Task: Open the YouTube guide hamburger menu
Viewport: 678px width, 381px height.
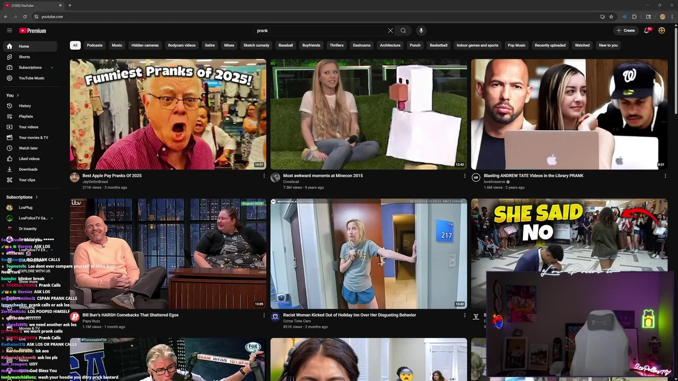Action: tap(9, 31)
